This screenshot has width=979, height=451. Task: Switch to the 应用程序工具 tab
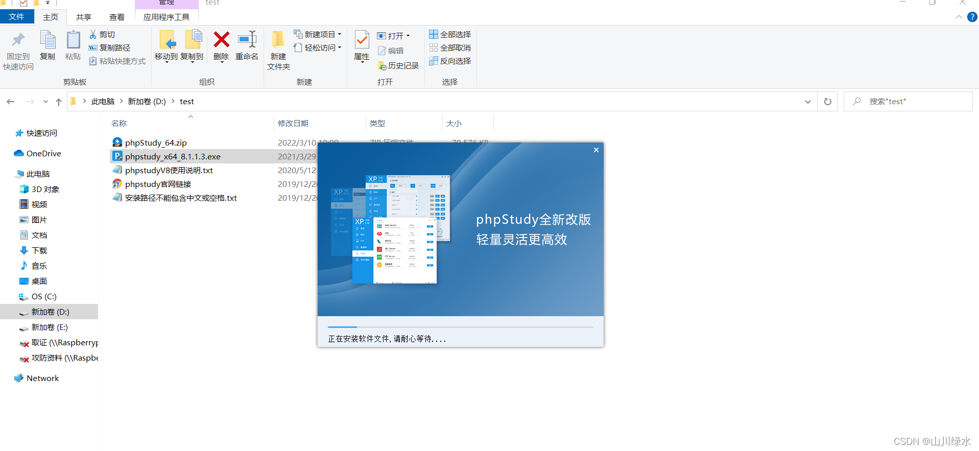(x=166, y=17)
